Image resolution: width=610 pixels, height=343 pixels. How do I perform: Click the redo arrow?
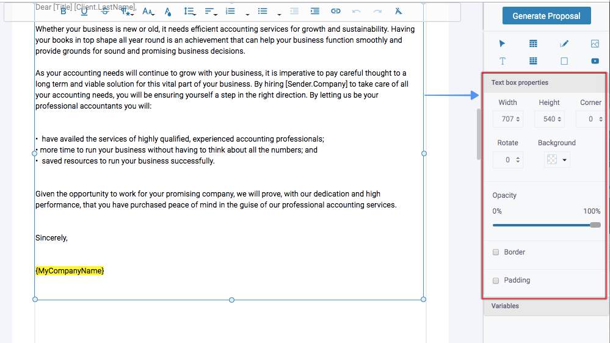[377, 11]
